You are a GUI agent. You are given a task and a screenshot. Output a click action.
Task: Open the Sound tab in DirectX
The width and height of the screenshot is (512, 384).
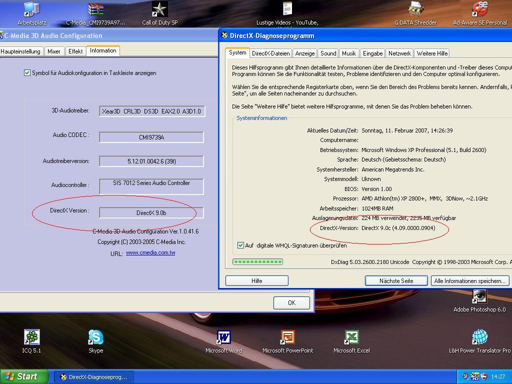tap(328, 53)
